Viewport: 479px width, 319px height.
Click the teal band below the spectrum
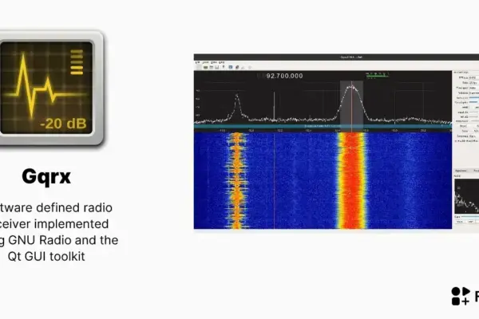[x=323, y=126]
